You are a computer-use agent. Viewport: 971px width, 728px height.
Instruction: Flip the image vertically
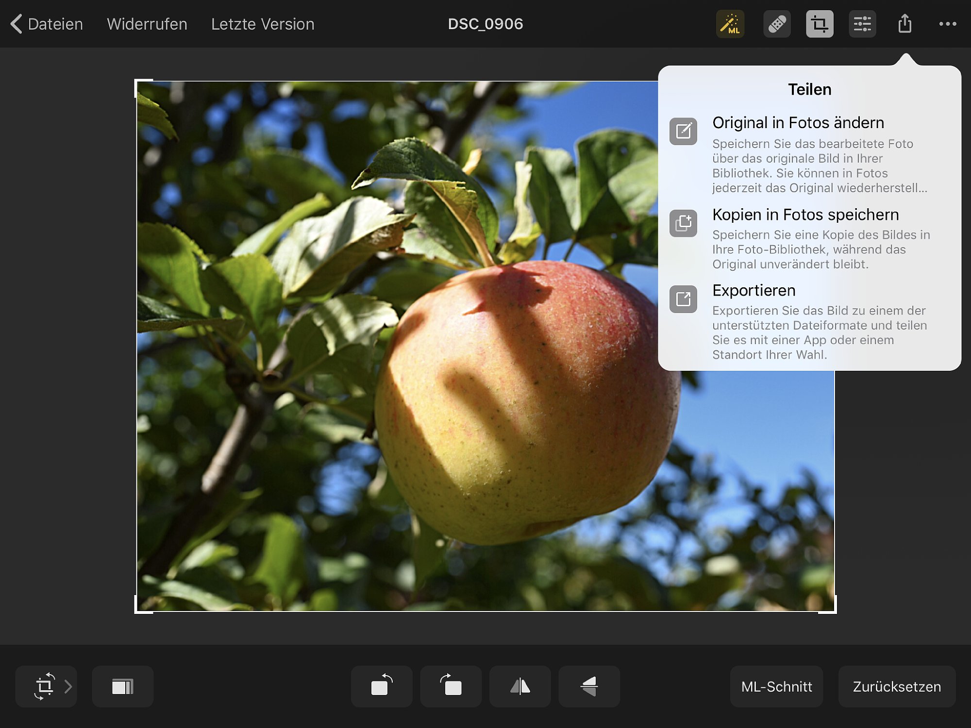589,686
